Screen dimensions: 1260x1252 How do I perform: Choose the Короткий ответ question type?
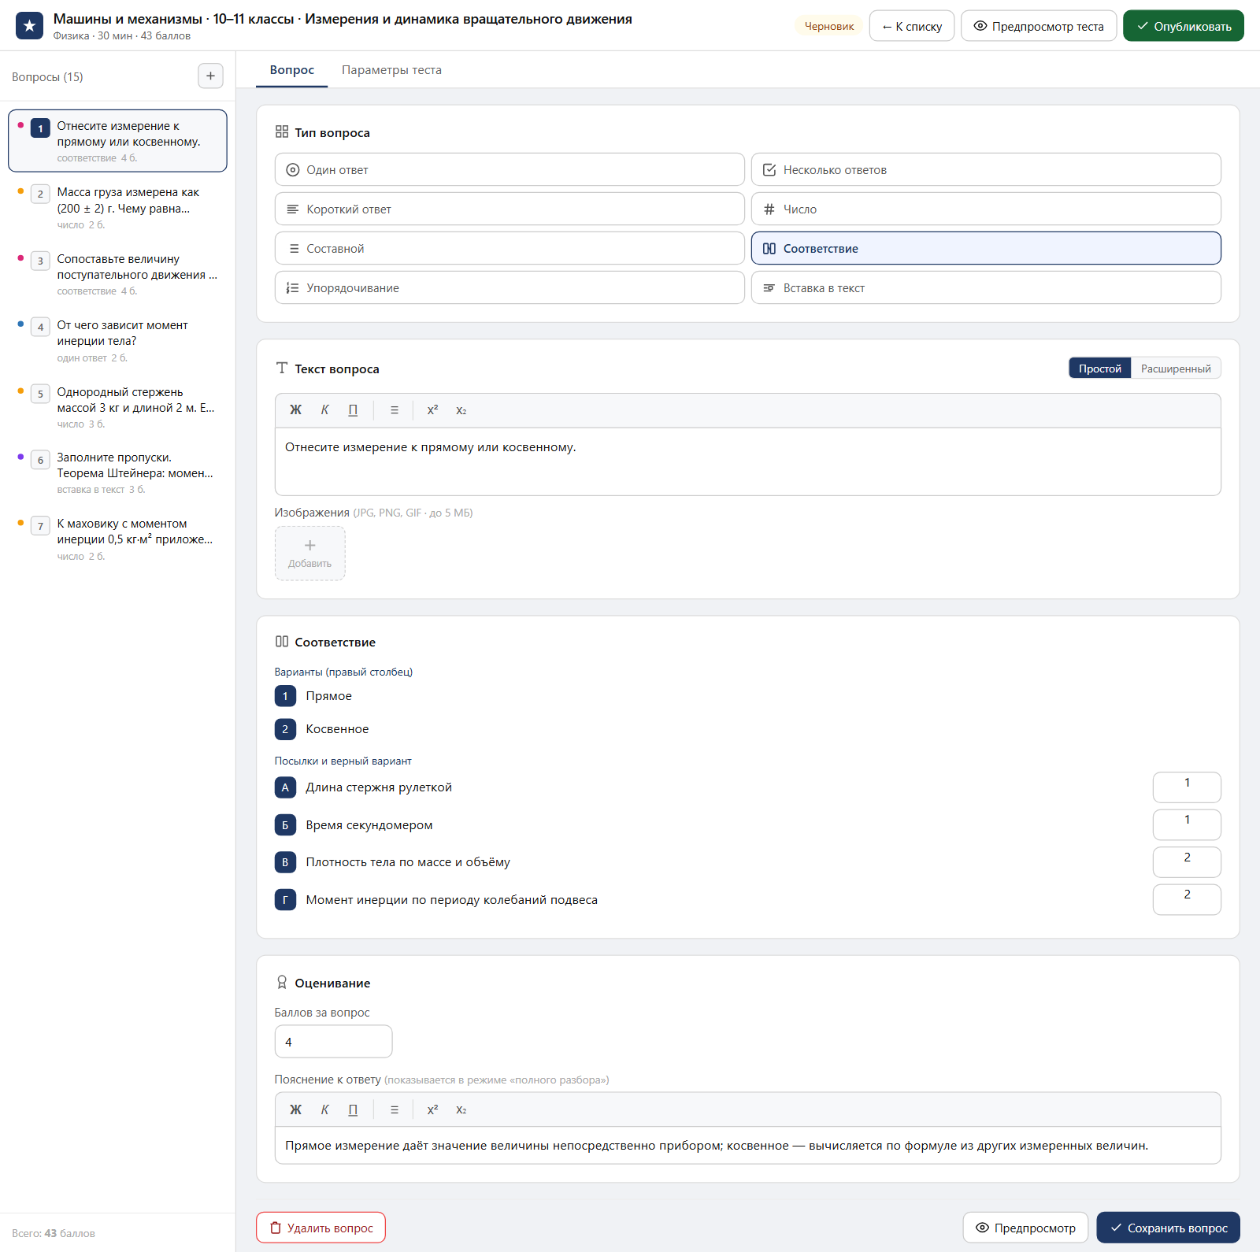pos(510,209)
